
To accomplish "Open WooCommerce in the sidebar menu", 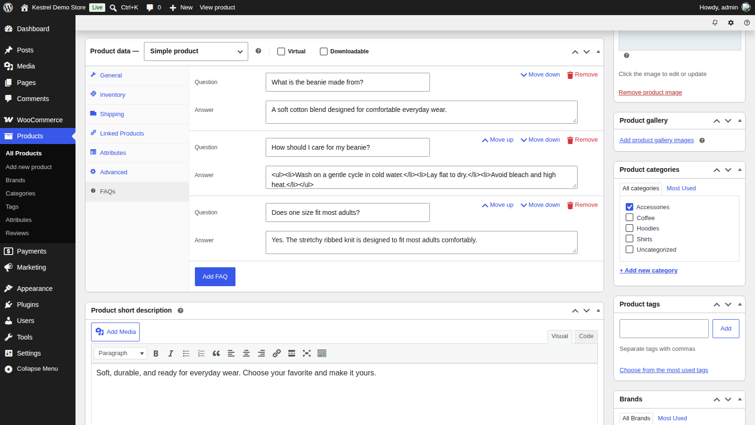I will (x=38, y=120).
